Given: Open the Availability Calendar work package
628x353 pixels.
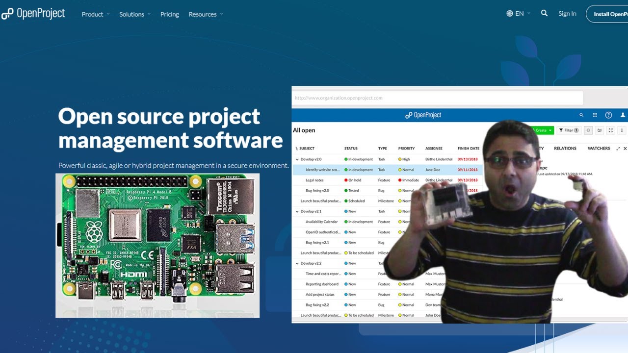Looking at the screenshot, I should tap(322, 222).
